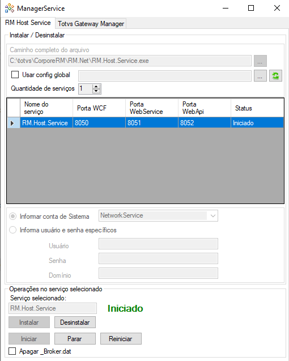Browse for the service file path
Image resolution: width=289 pixels, height=361 pixels.
(x=260, y=61)
